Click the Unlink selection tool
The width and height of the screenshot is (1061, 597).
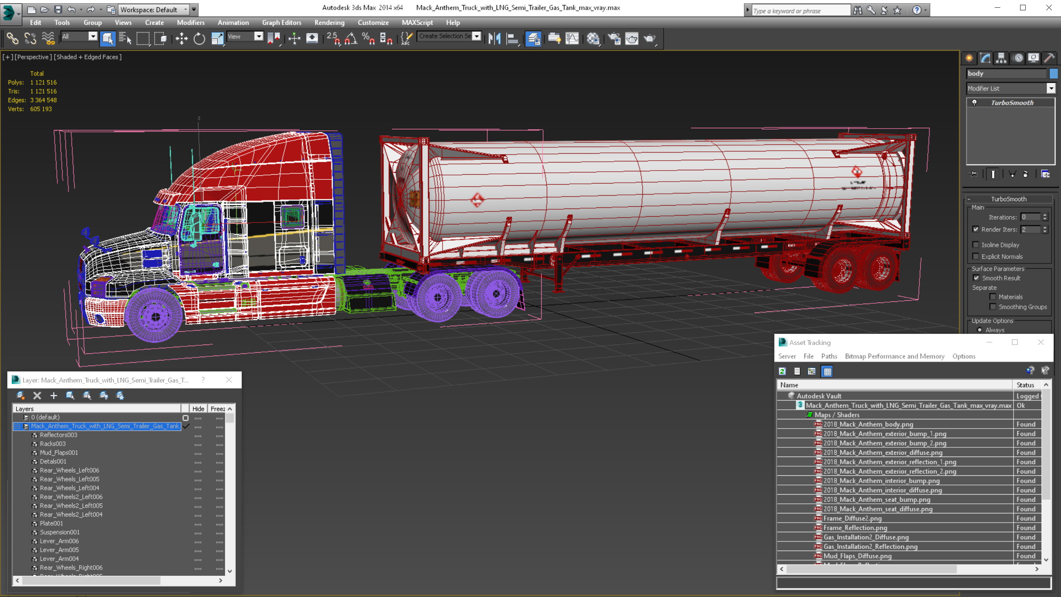click(x=30, y=39)
